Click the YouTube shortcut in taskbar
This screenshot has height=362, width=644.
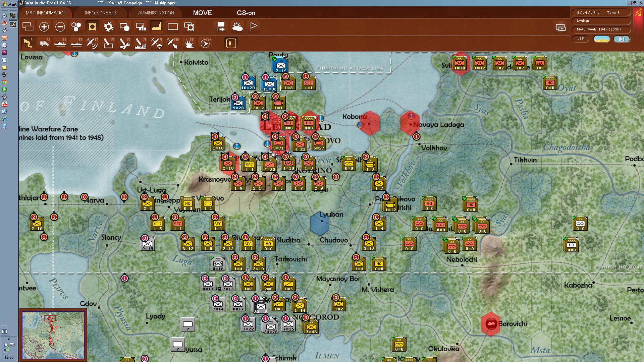[x=4, y=104]
